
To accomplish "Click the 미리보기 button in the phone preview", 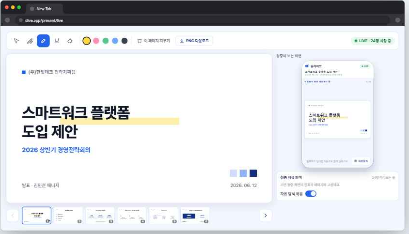I will click(361, 161).
